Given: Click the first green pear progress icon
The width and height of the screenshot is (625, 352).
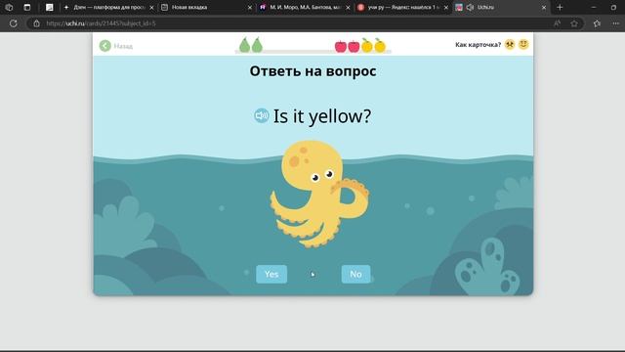Looking at the screenshot, I should tap(244, 45).
